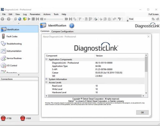Viewport: 160px width, 133px height.
Task: Click the connect/disconnect arrows toolbar icon
Action: tap(15, 19)
